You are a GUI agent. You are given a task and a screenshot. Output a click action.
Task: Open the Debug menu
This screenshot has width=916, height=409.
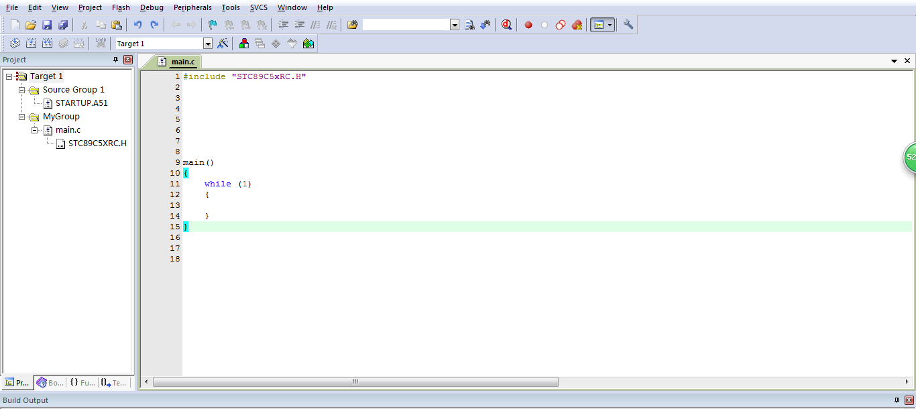[x=152, y=7]
